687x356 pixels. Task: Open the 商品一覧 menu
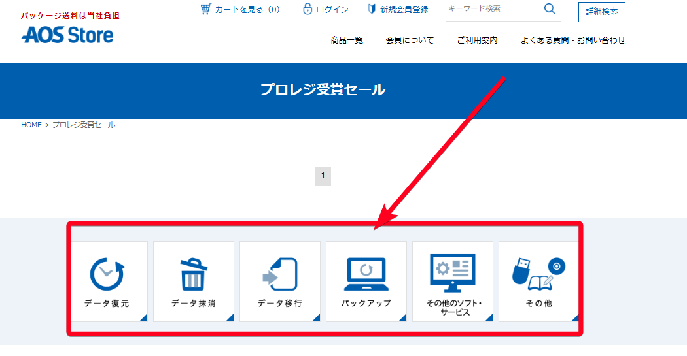point(347,40)
